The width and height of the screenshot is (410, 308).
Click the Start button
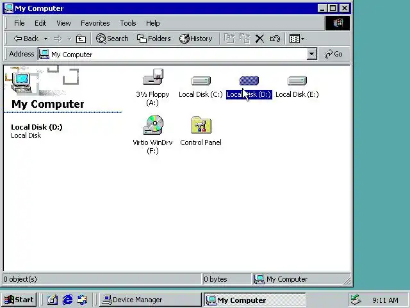pos(19,300)
